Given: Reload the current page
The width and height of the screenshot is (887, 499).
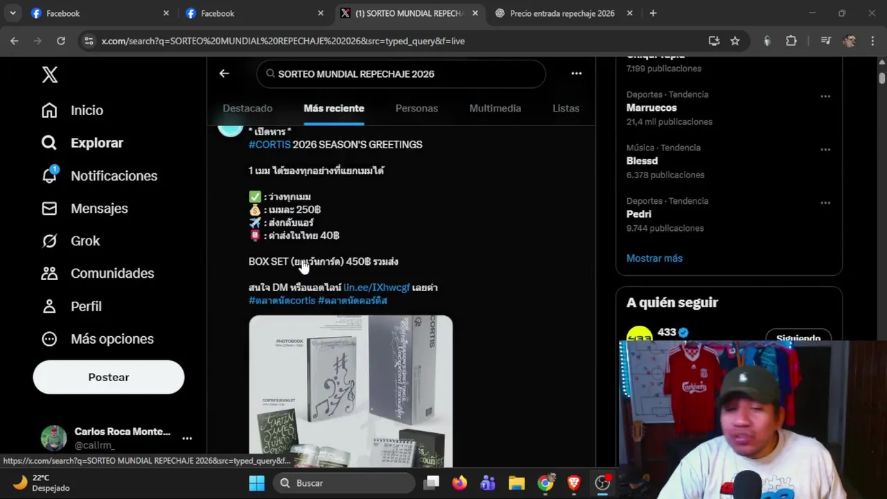Looking at the screenshot, I should [x=61, y=41].
